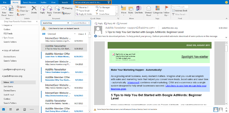Viewport: 229px width, 113px height.
Task: Open the File tab
Action: tap(5, 2)
